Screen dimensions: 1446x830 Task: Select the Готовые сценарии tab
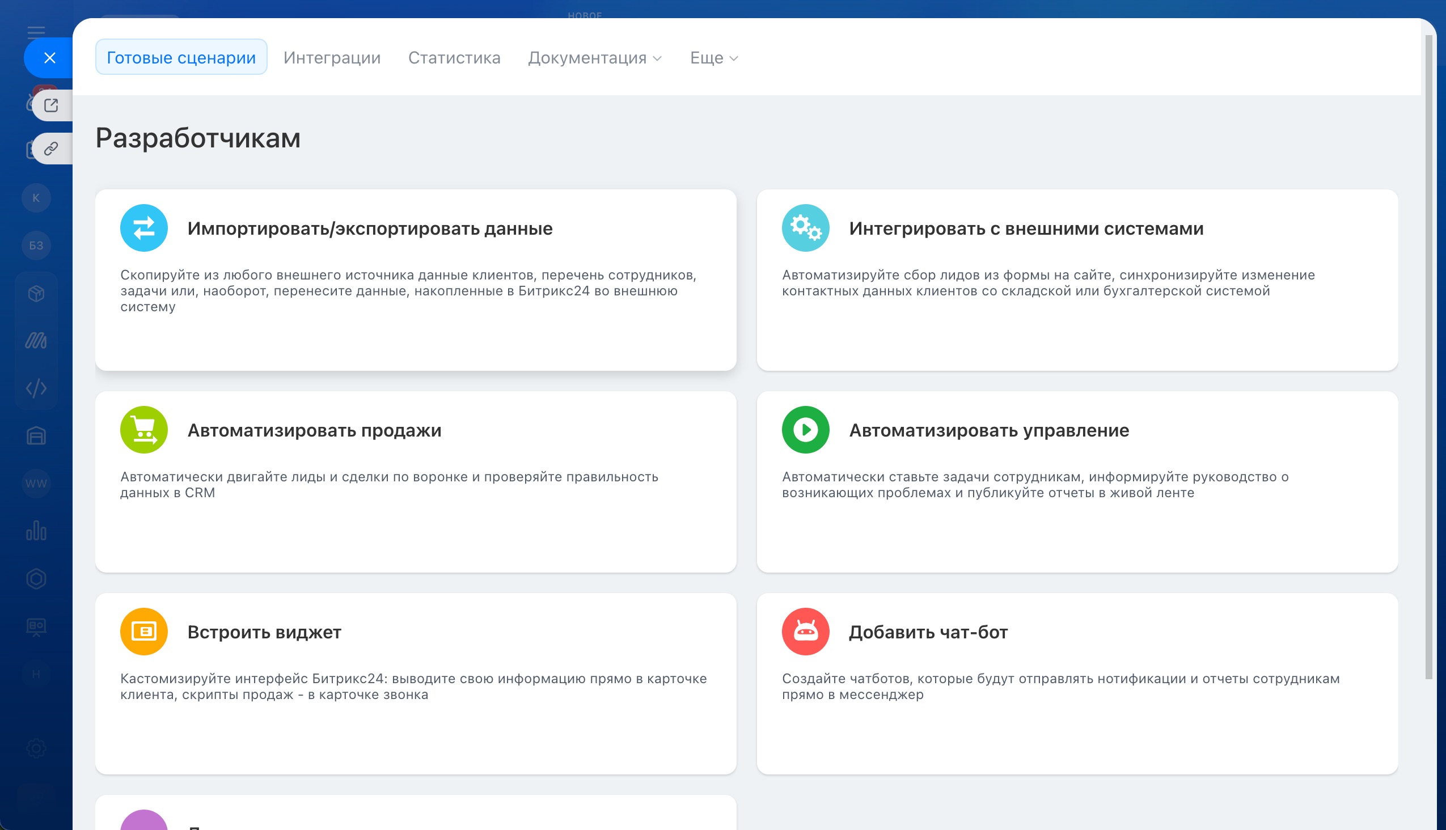point(181,58)
